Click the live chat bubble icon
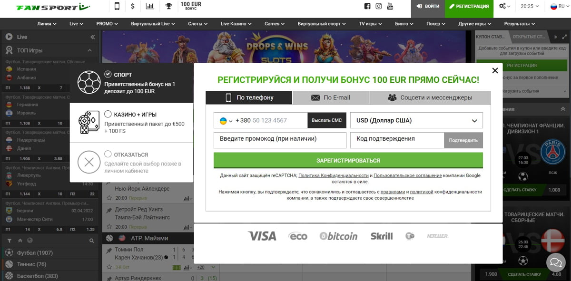 (555, 262)
